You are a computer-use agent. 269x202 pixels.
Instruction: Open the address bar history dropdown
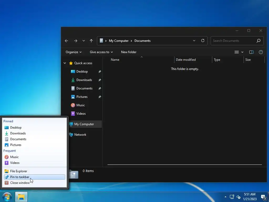(x=194, y=41)
